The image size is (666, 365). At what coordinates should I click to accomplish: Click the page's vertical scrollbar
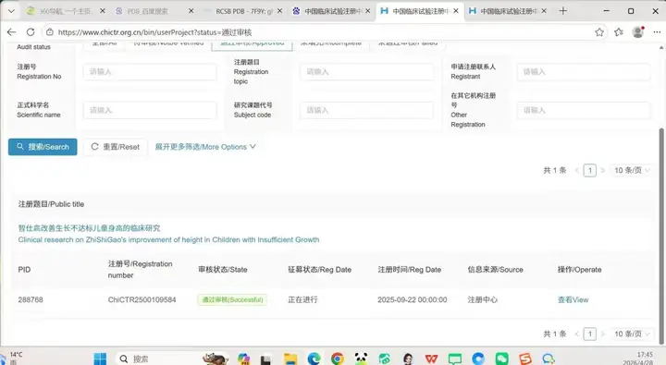click(x=660, y=236)
